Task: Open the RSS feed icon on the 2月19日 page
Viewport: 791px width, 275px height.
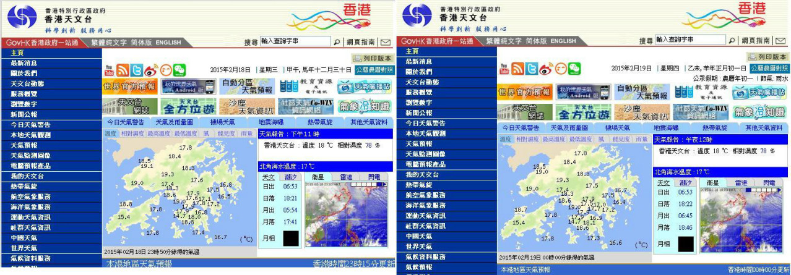Action: [518, 68]
